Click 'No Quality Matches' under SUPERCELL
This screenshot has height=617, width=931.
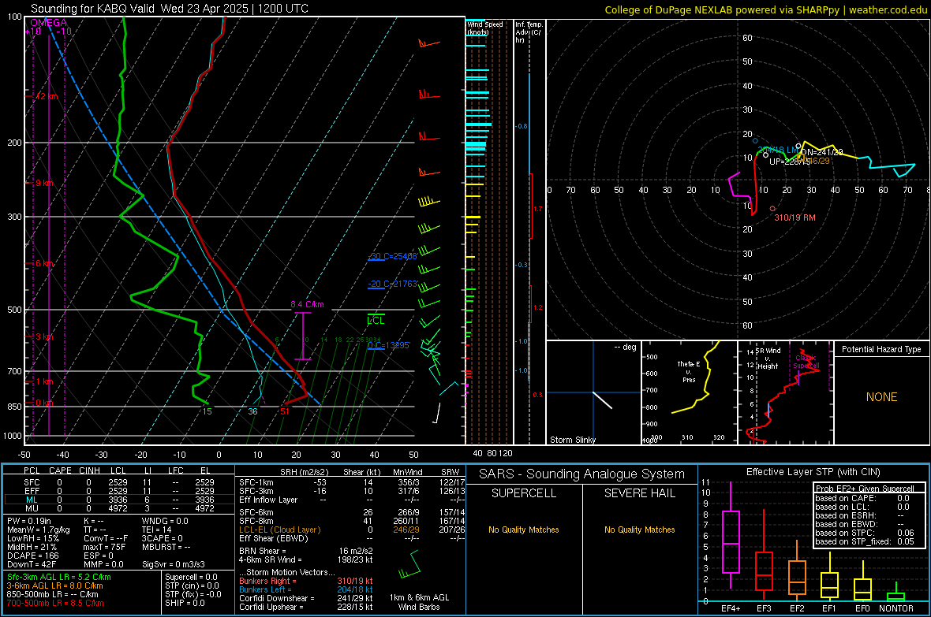524,530
